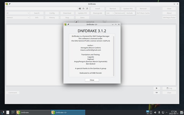The height and width of the screenshot is (115, 184).
Task: Close the DNFDRAKE 3.1.2 about dialog
Action: click(92, 80)
